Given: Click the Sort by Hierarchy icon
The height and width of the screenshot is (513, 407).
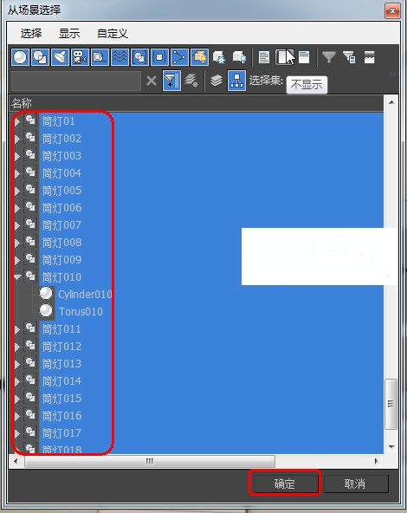Looking at the screenshot, I should [x=236, y=81].
